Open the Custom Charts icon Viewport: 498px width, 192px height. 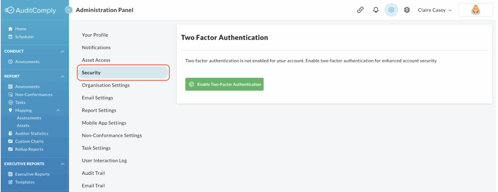point(10,141)
